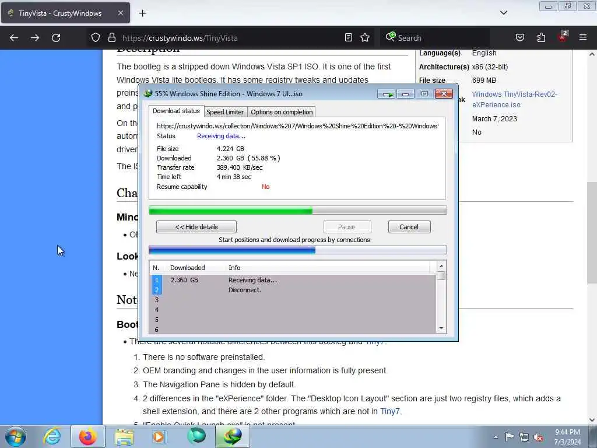
Task: Click the Hide details button
Action: coord(196,227)
